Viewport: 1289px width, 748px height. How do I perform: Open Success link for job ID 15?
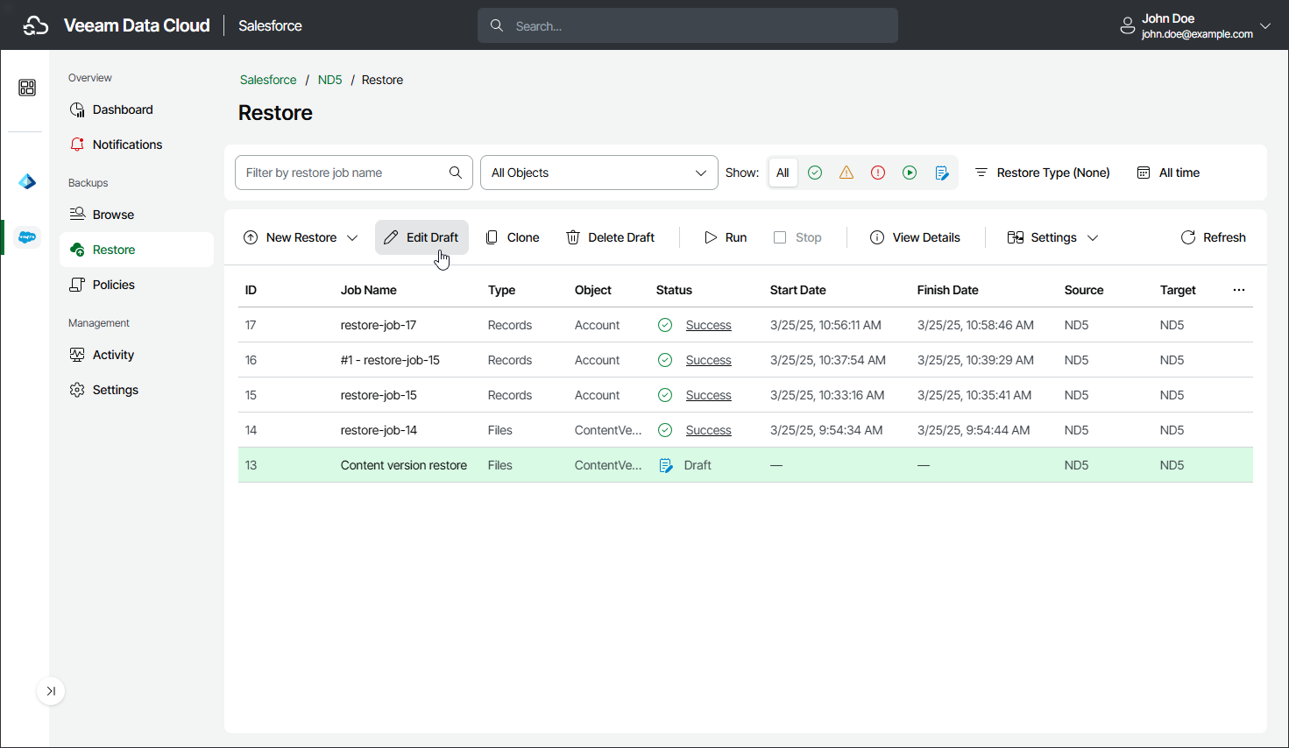pyautogui.click(x=708, y=395)
